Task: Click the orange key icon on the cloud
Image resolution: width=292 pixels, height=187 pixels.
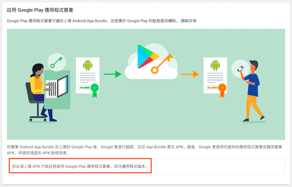Action: (162, 64)
